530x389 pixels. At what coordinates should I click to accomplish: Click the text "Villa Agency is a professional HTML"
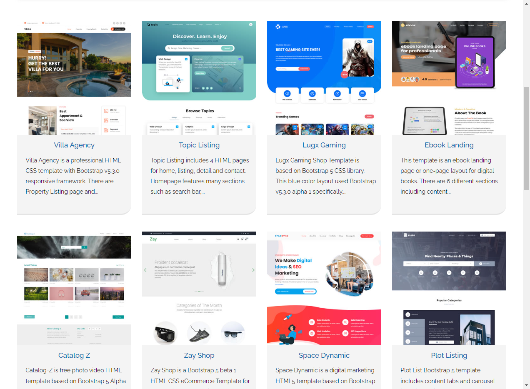73,160
